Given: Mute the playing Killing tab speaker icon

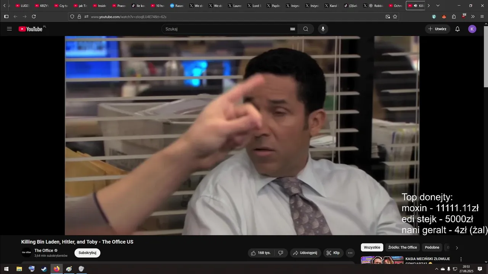Looking at the screenshot, I should click(x=416, y=6).
